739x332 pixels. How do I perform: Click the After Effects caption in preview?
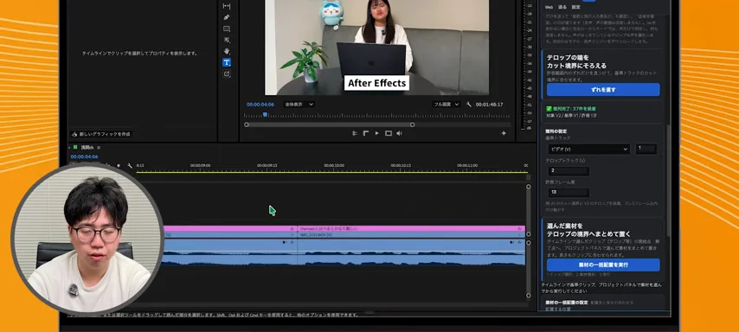click(376, 83)
